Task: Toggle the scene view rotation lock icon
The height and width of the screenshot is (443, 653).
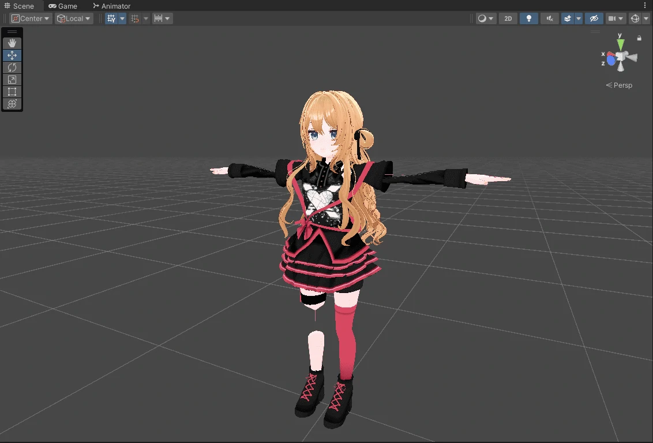Action: pos(639,38)
